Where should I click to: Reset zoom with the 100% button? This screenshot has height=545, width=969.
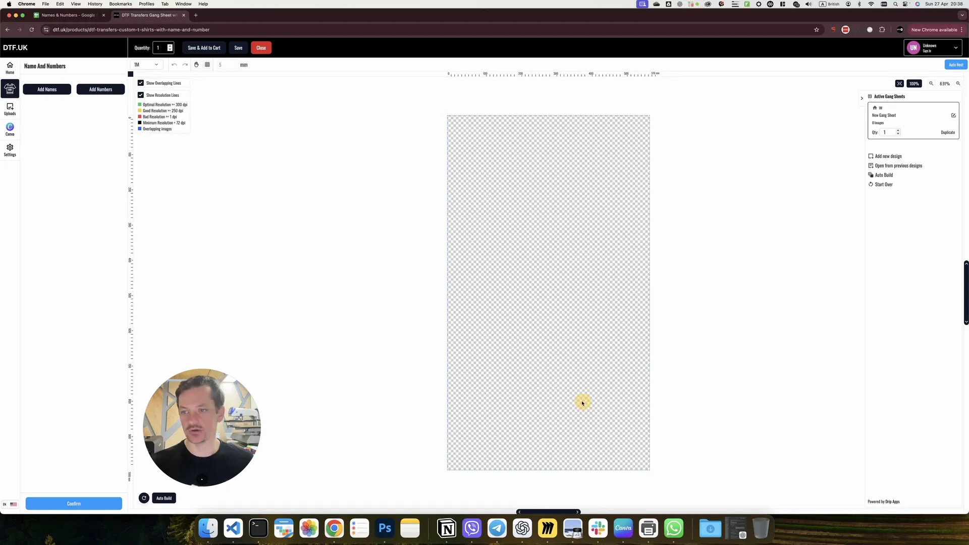click(x=914, y=84)
